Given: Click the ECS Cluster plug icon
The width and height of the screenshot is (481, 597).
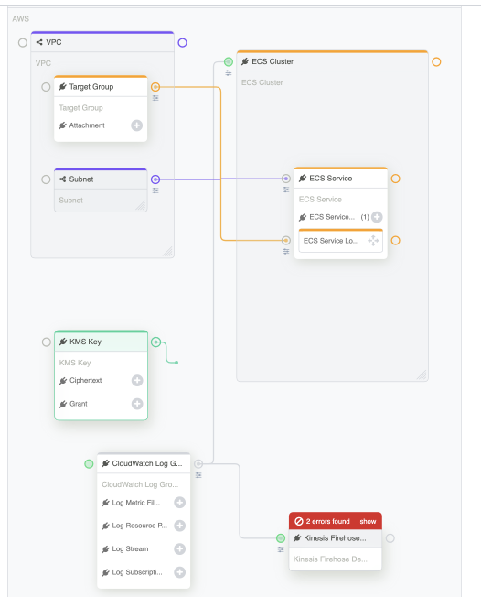Looking at the screenshot, I should pyautogui.click(x=245, y=61).
